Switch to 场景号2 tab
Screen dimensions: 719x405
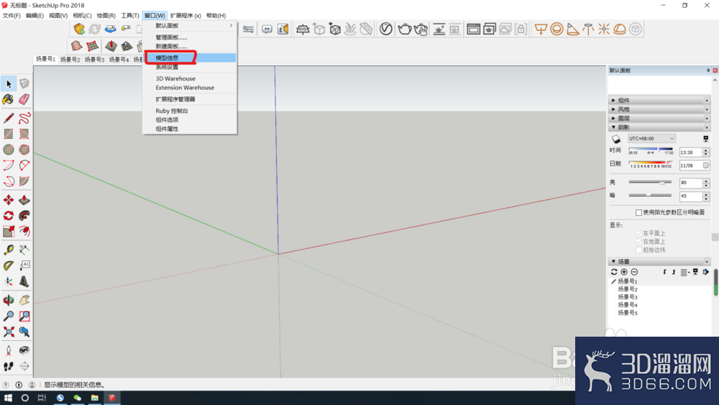point(70,60)
